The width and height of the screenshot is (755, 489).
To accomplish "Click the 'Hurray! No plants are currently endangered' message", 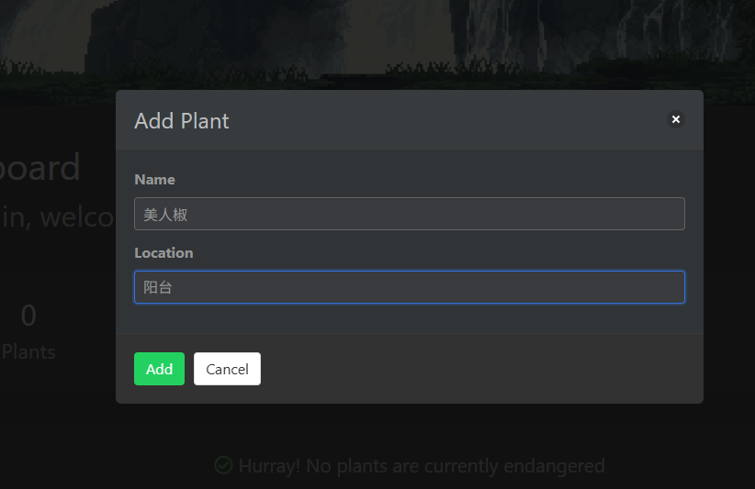I will [422, 465].
